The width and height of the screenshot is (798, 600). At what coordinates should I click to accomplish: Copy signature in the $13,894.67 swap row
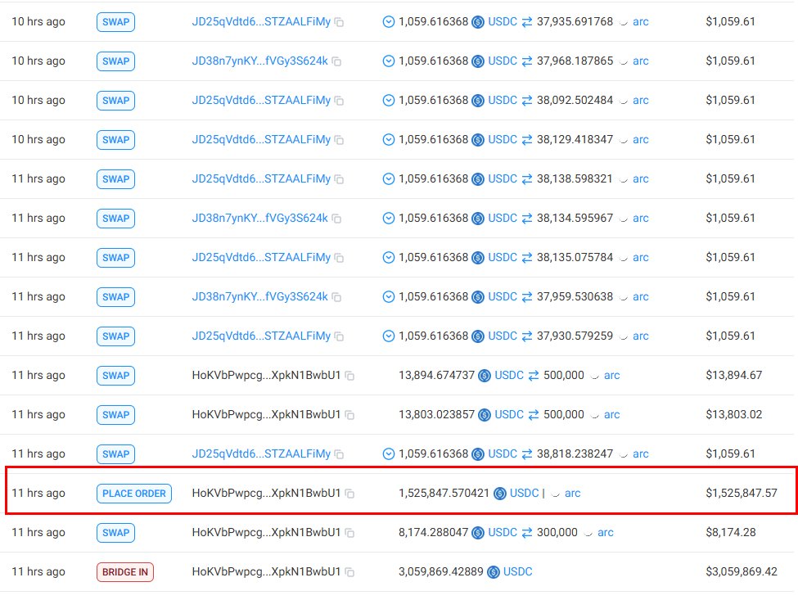(x=349, y=376)
